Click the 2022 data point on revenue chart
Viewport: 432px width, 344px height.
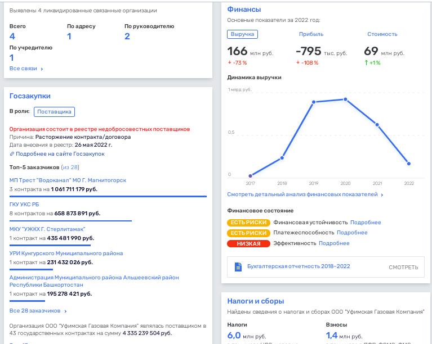pyautogui.click(x=409, y=164)
